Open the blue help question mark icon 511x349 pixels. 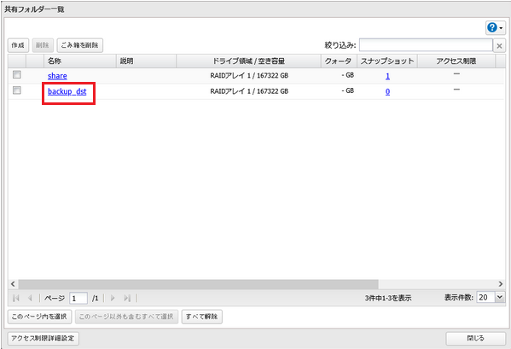(x=491, y=27)
